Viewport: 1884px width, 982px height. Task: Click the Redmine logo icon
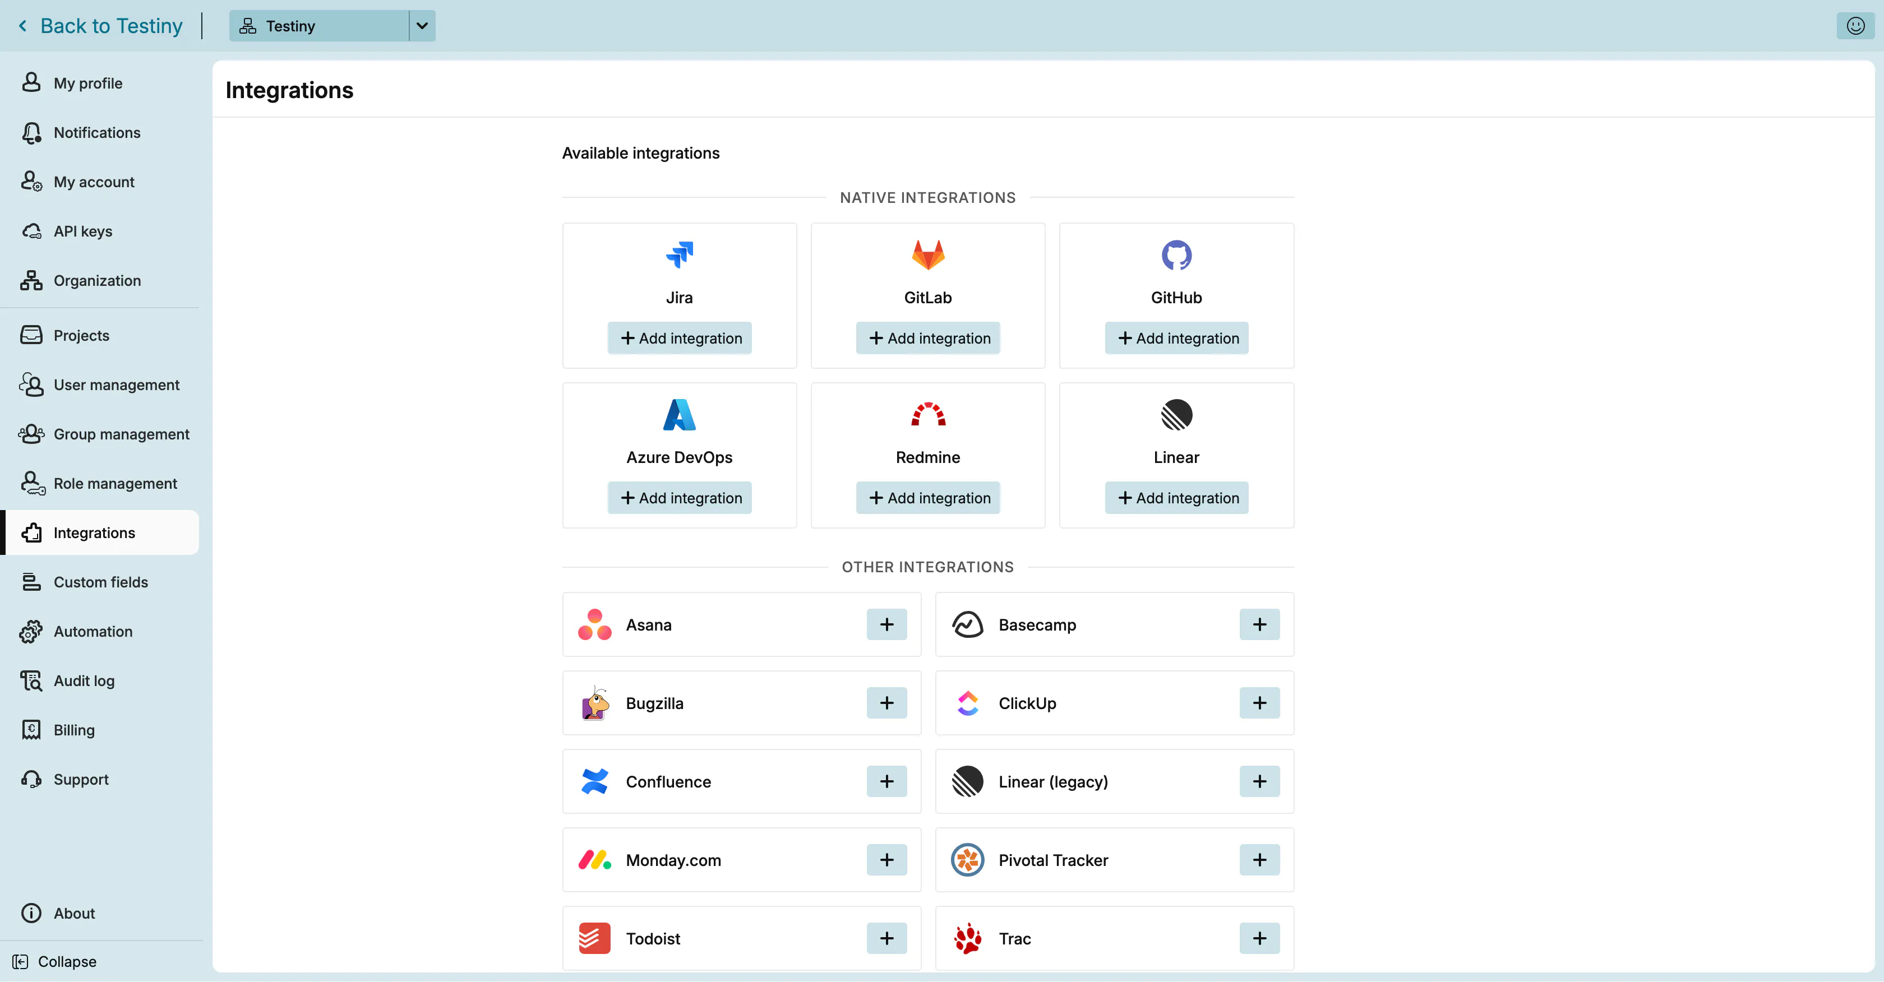point(928,415)
